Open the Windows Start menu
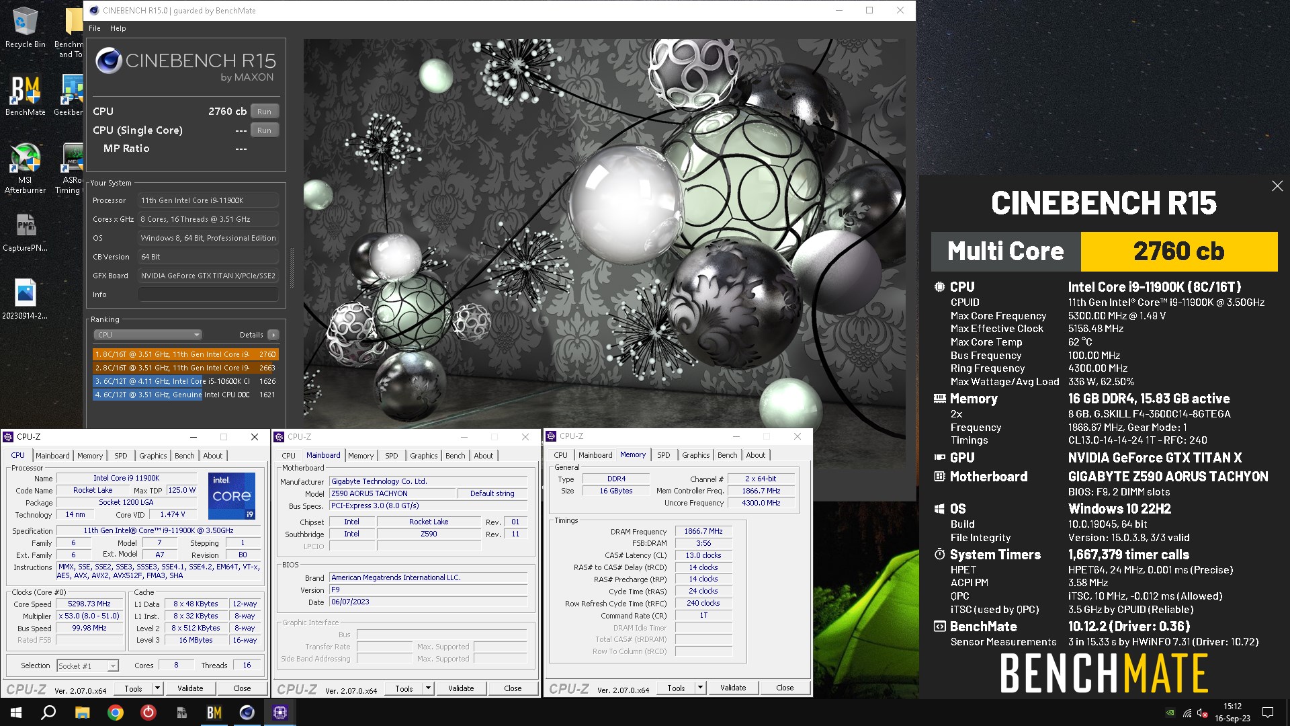The width and height of the screenshot is (1290, 726). point(16,713)
